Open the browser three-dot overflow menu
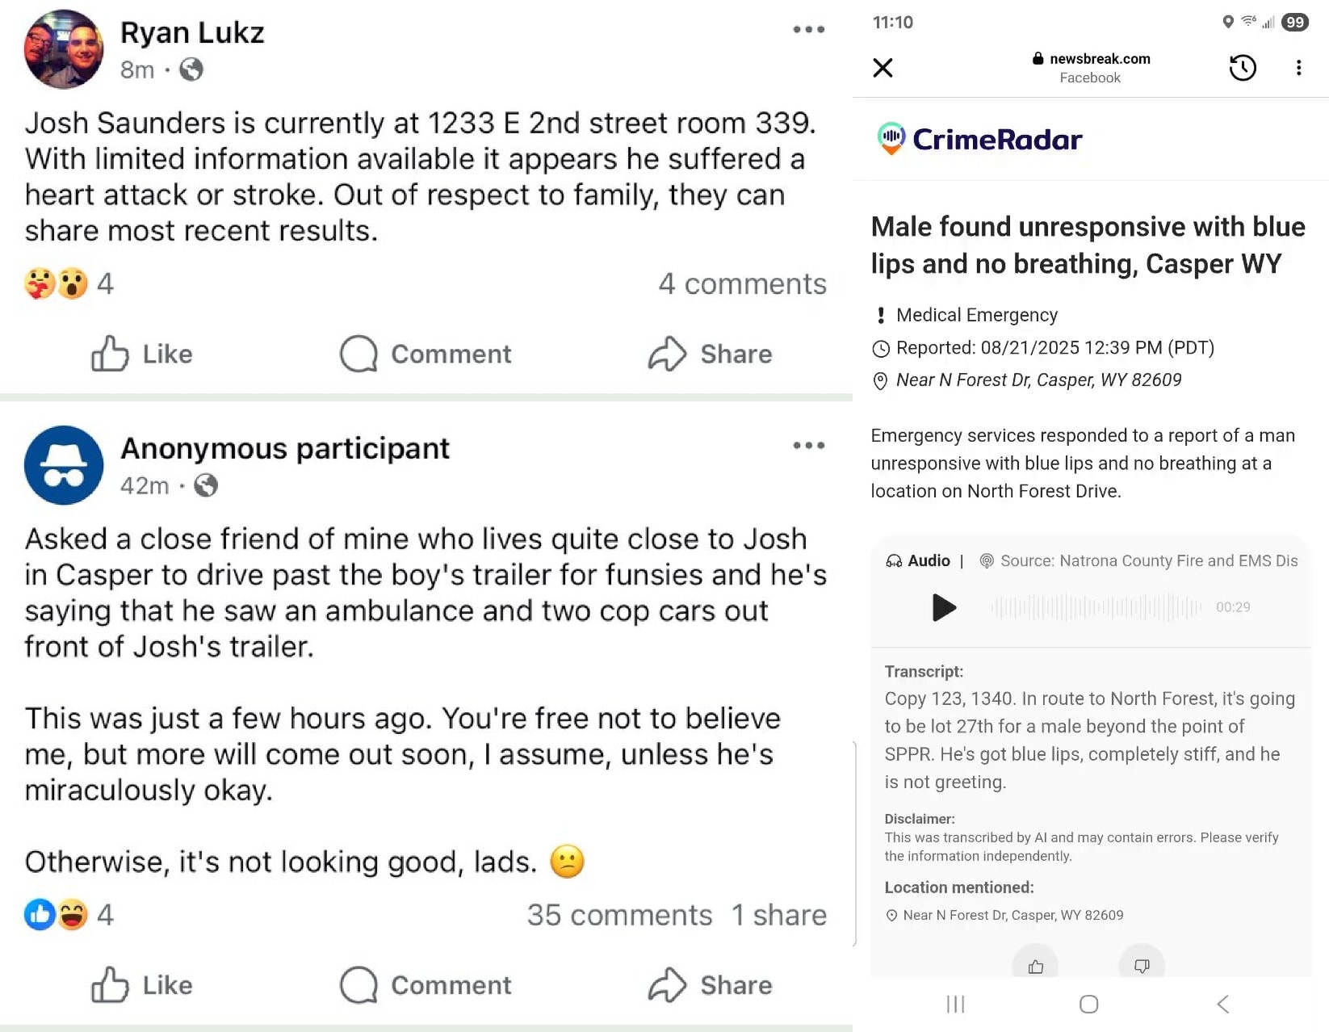Viewport: 1329px width, 1032px height. pyautogui.click(x=1298, y=68)
